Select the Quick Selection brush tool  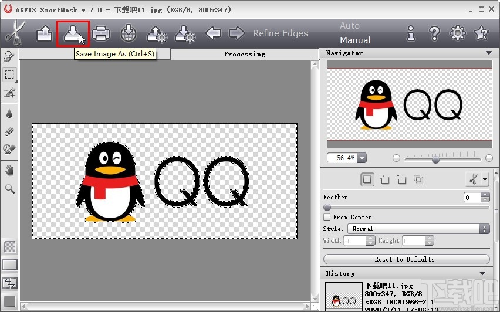coord(9,57)
